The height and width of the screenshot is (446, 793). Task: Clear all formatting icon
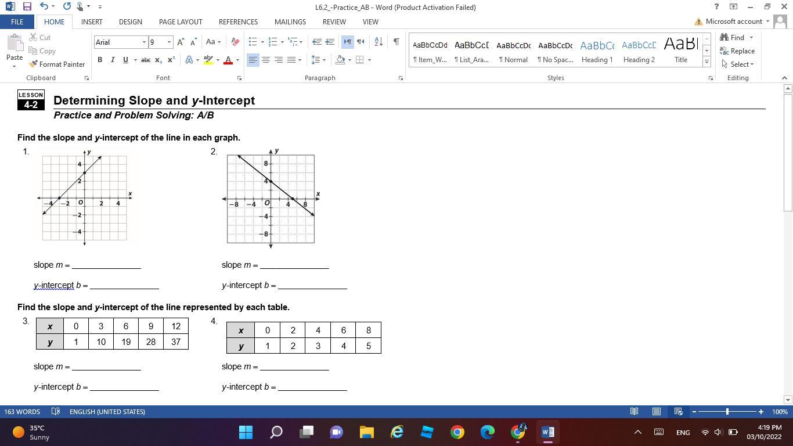pyautogui.click(x=235, y=42)
